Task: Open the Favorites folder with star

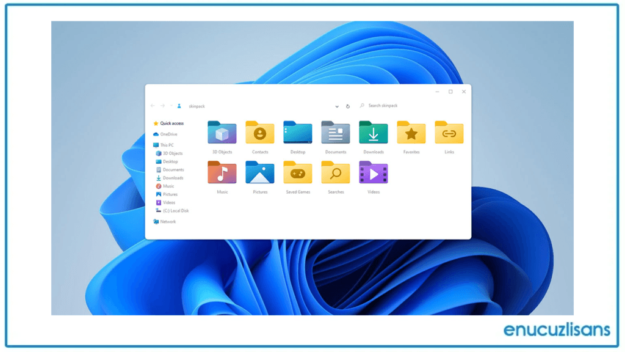Action: coord(411,133)
